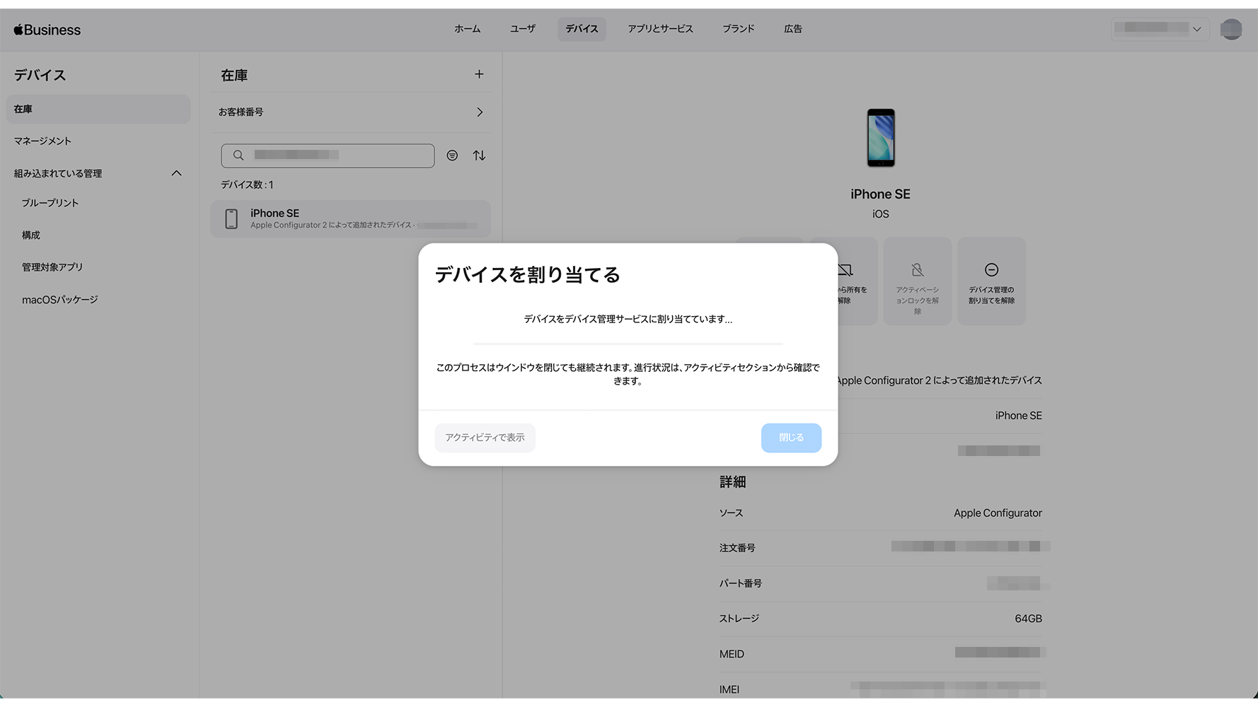Select the iPhone SE device list entry
The width and height of the screenshot is (1258, 707).
click(350, 218)
